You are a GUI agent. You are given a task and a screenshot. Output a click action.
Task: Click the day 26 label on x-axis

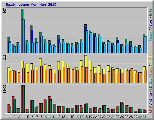pos(122,117)
